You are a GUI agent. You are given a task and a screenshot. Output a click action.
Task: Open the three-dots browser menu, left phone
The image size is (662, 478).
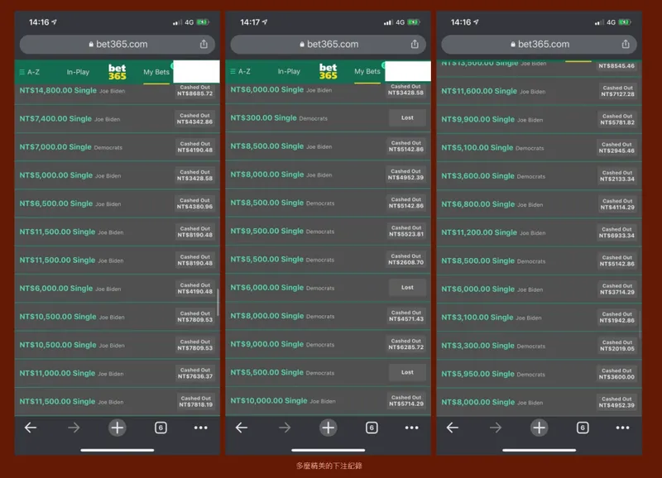point(200,428)
